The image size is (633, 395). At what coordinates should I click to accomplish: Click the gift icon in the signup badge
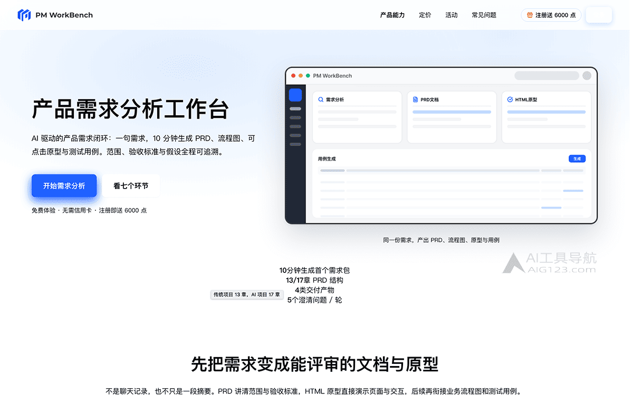(x=530, y=15)
